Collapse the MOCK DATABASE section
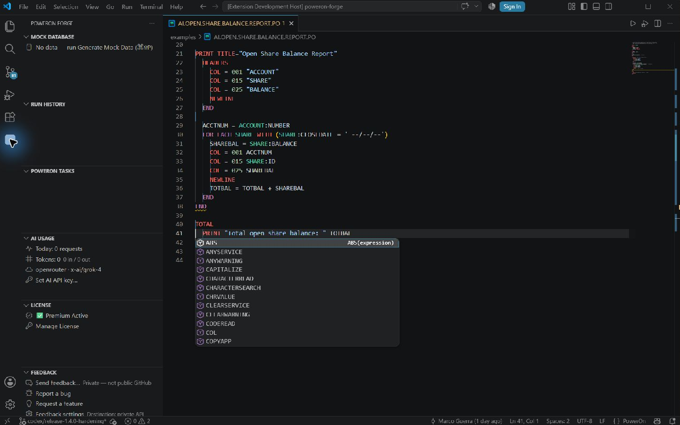This screenshot has width=680, height=425. coord(26,37)
